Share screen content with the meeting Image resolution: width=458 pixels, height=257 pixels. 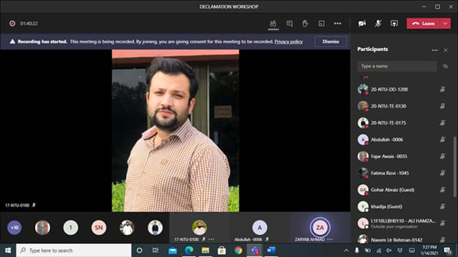(394, 23)
